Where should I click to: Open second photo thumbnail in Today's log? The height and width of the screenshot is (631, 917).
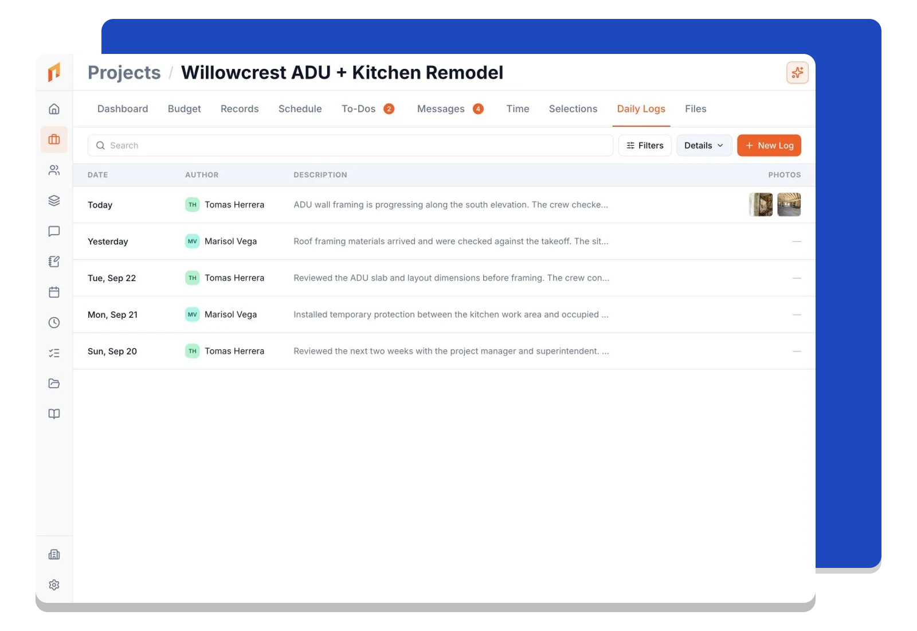coord(789,205)
